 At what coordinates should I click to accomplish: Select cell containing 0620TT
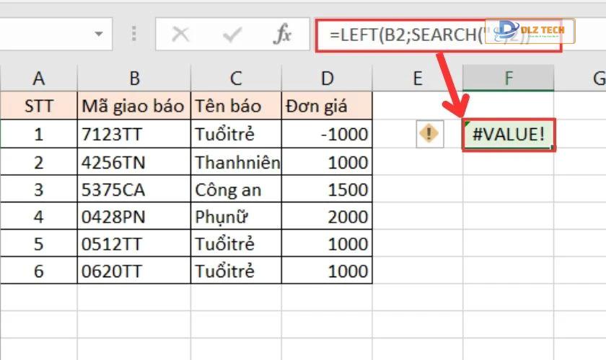pyautogui.click(x=134, y=271)
